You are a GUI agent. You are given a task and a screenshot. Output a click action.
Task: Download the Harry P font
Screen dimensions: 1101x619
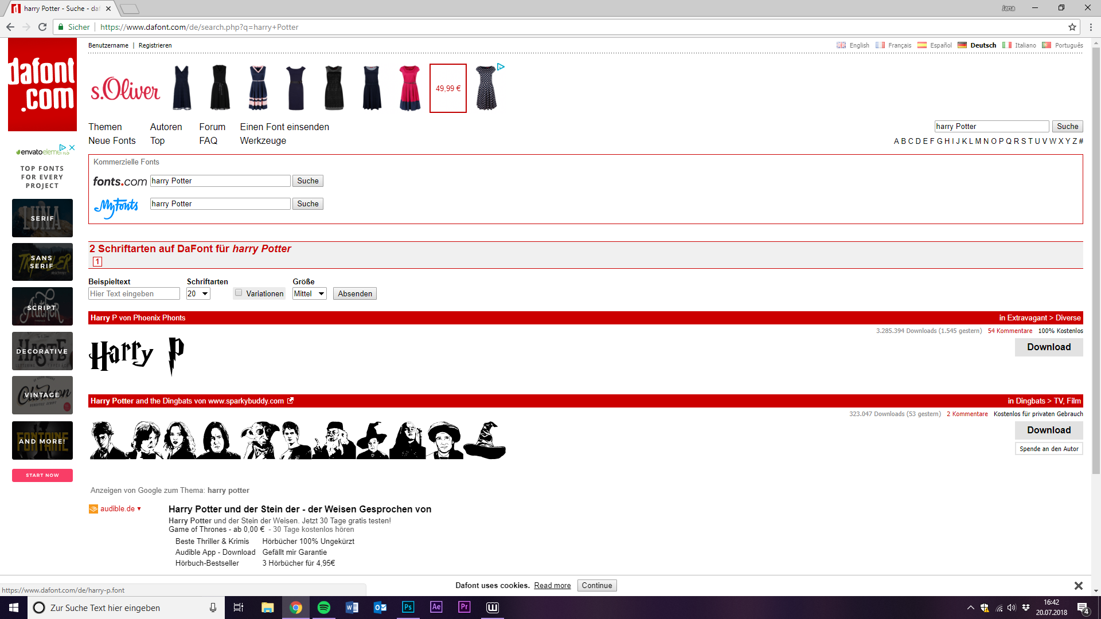click(x=1049, y=347)
